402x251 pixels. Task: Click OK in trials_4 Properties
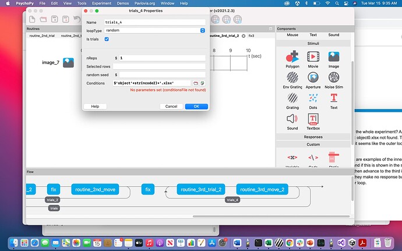coord(196,107)
